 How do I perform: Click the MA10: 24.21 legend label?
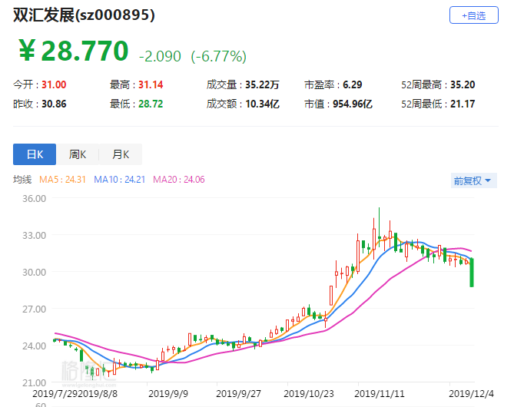point(119,180)
